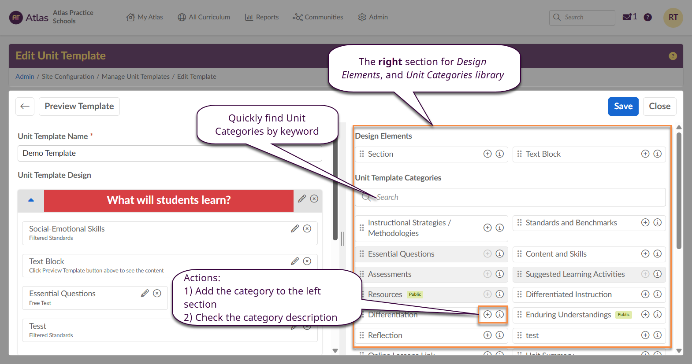This screenshot has width=692, height=364.
Task: Save the unit template
Action: (x=623, y=107)
